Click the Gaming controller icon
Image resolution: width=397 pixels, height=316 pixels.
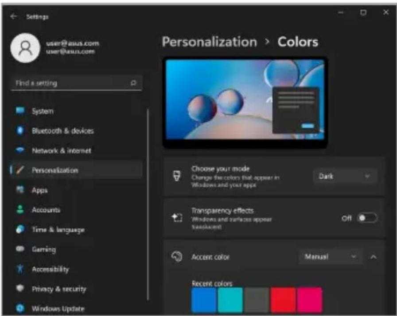[x=20, y=249]
